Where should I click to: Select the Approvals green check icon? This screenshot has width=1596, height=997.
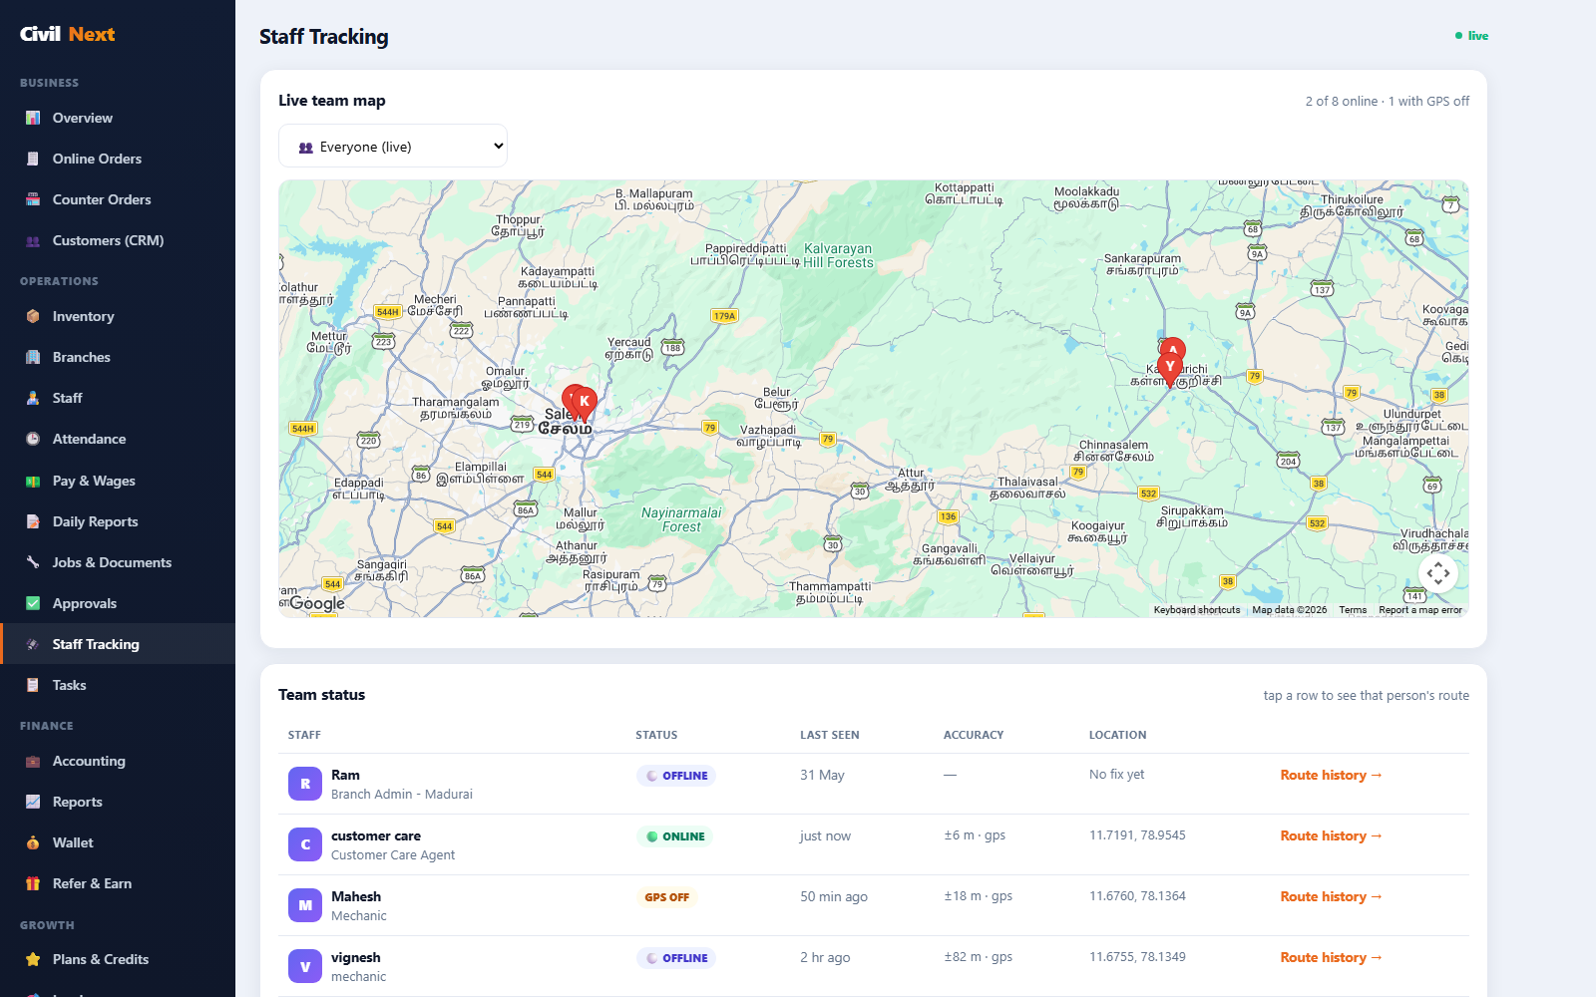[33, 603]
